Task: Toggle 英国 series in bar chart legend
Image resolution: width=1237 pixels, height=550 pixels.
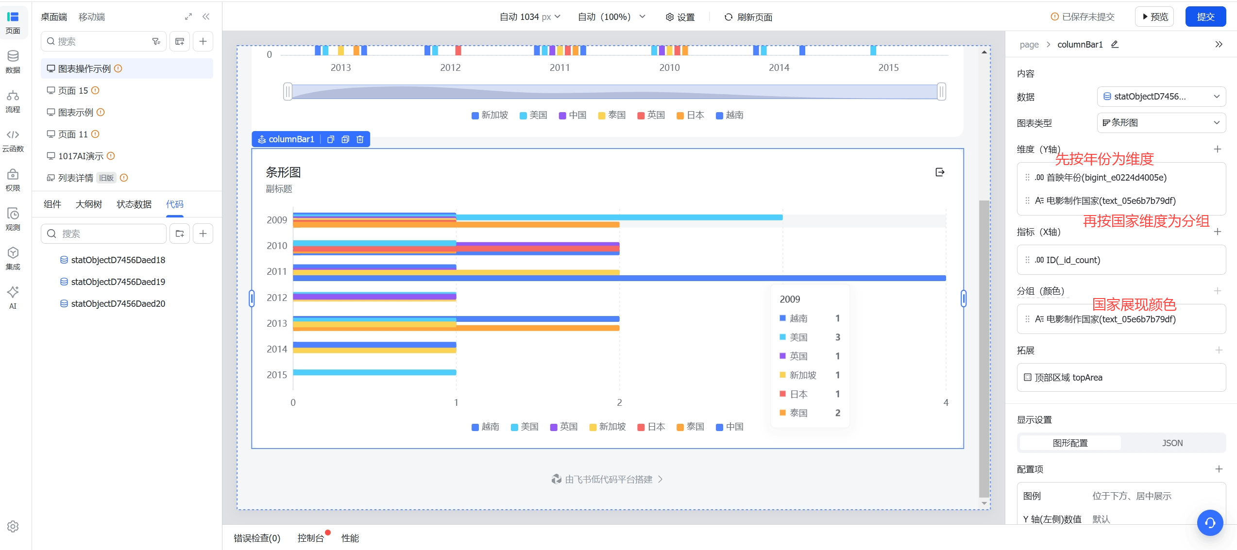Action: pyautogui.click(x=563, y=427)
